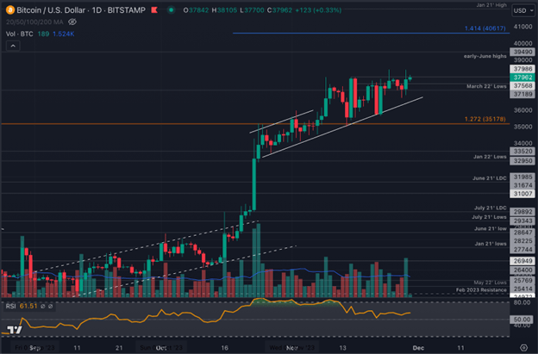Click the 20/50/100/200 MA indicator label
This screenshot has width=538, height=354.
pyautogui.click(x=34, y=22)
